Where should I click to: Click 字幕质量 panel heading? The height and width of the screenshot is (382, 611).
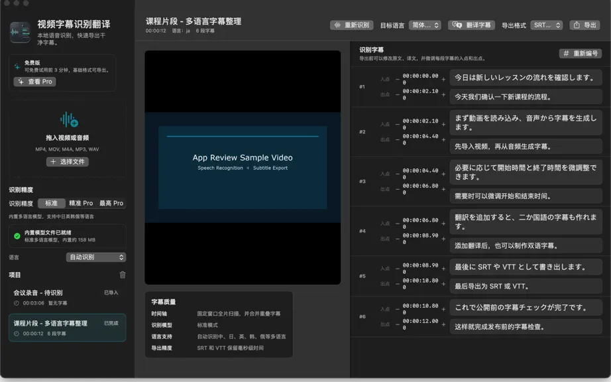point(163,302)
